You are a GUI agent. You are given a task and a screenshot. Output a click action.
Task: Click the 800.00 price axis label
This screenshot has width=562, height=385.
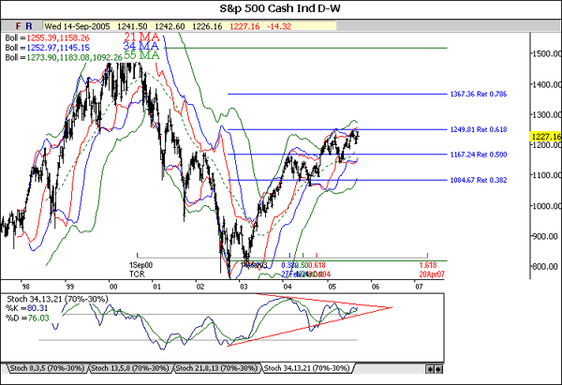pos(547,267)
